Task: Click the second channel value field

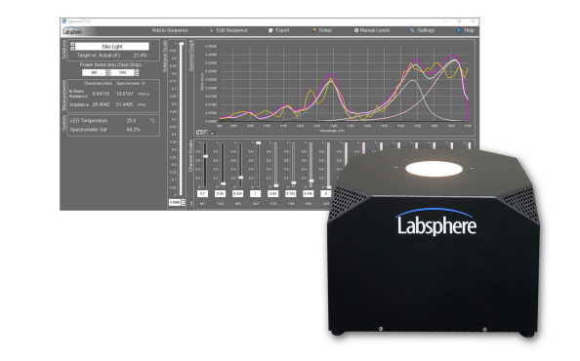Action: point(220,193)
